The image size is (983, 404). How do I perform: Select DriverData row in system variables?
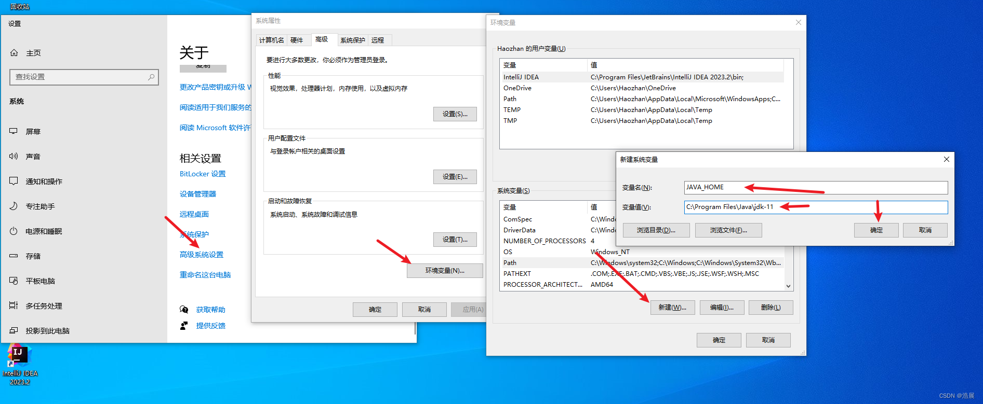pyautogui.click(x=558, y=230)
